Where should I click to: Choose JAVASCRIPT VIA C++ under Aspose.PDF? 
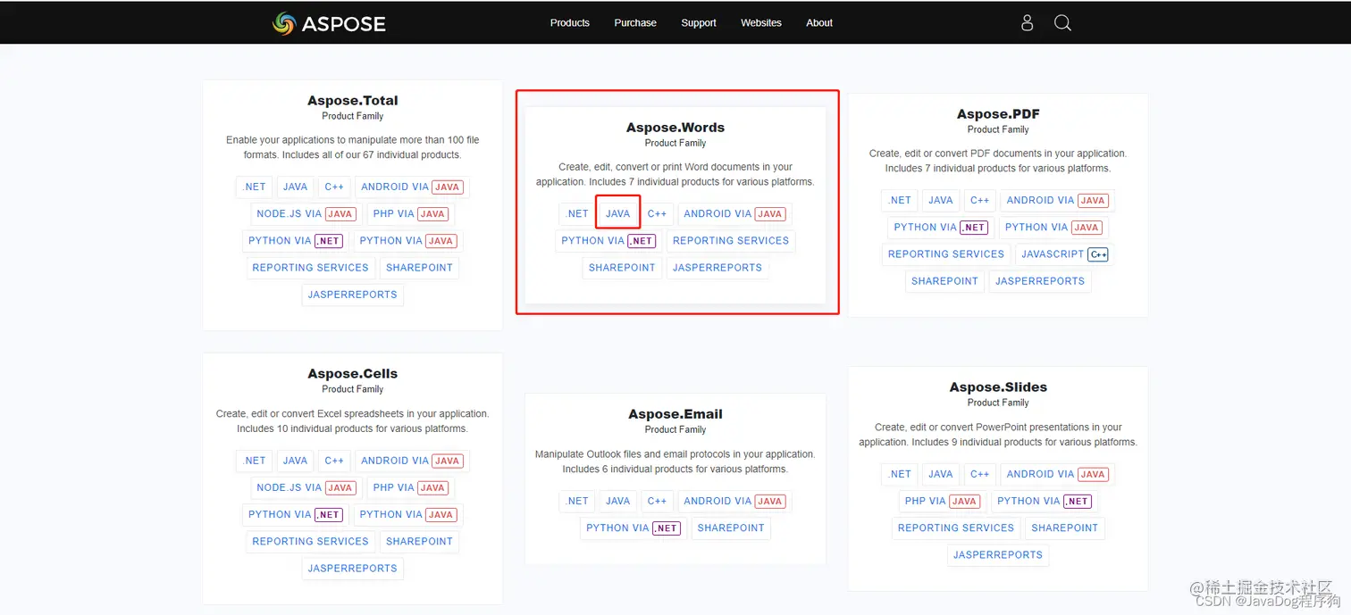pyautogui.click(x=1065, y=254)
